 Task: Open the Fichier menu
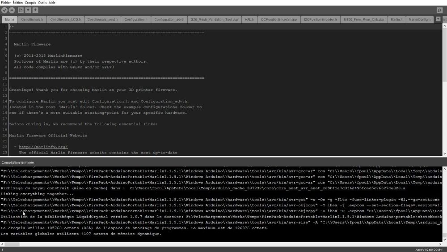pos(6,3)
